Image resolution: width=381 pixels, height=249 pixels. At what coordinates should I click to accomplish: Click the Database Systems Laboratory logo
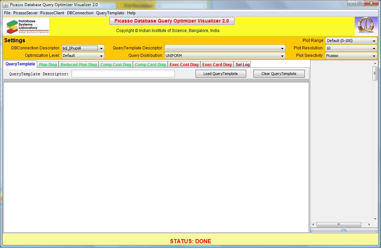[x=28, y=26]
